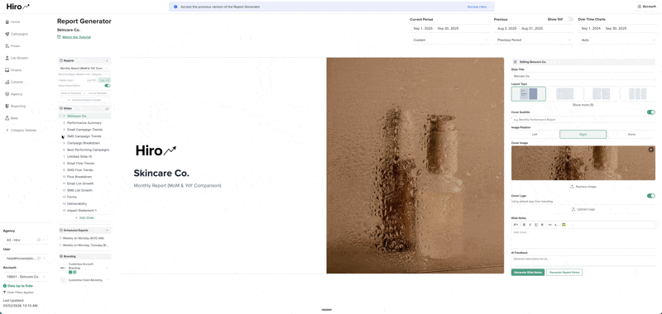662x314 pixels.
Task: Open Home from the sidebar
Action: [x=12, y=22]
